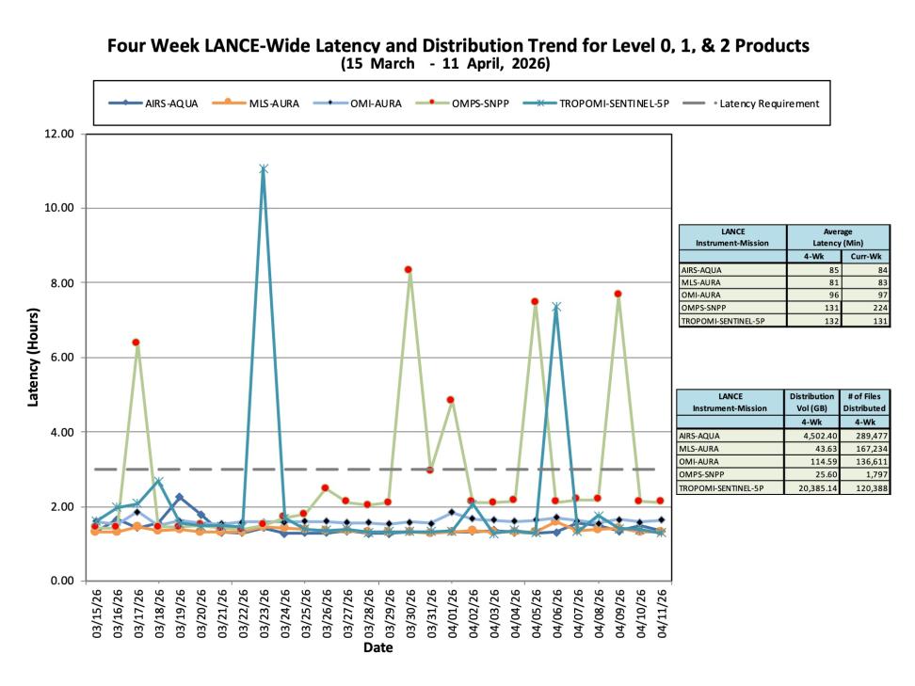Image resolution: width=915 pixels, height=686 pixels.
Task: Click the TROPOMI volume value 20,385.14
Action: [817, 488]
